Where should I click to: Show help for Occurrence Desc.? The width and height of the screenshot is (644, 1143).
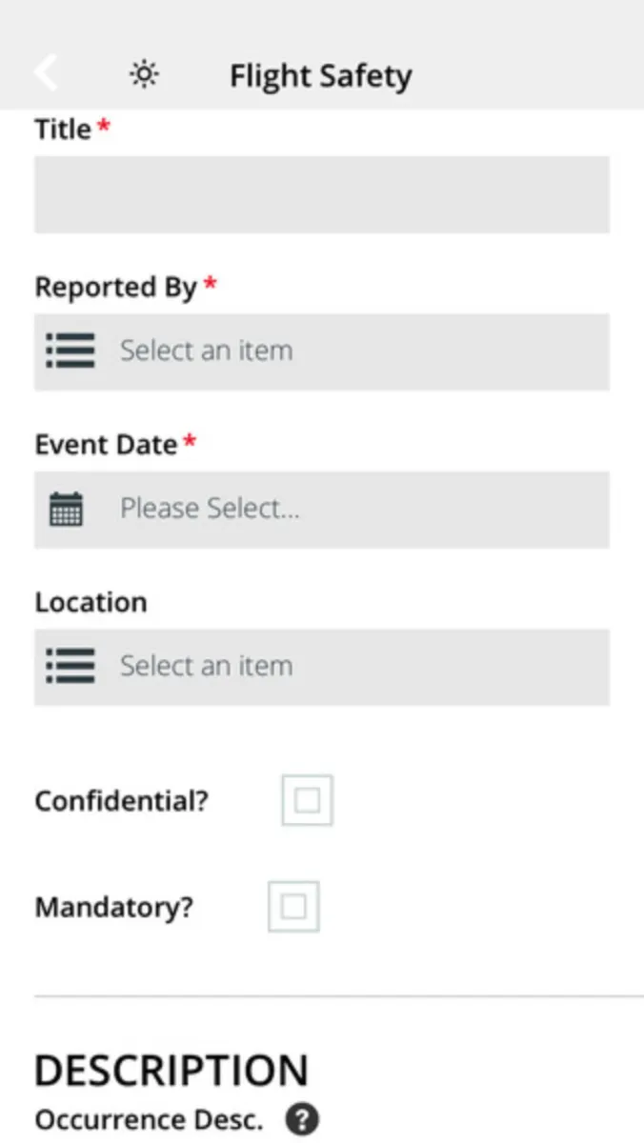[x=302, y=1119]
